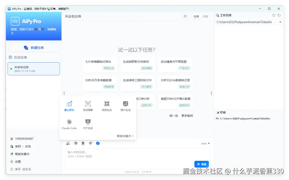This screenshot has height=180, width=289.
Task: Try the 生成俄罗斯方块游戏 task card
Action: (x=138, y=64)
